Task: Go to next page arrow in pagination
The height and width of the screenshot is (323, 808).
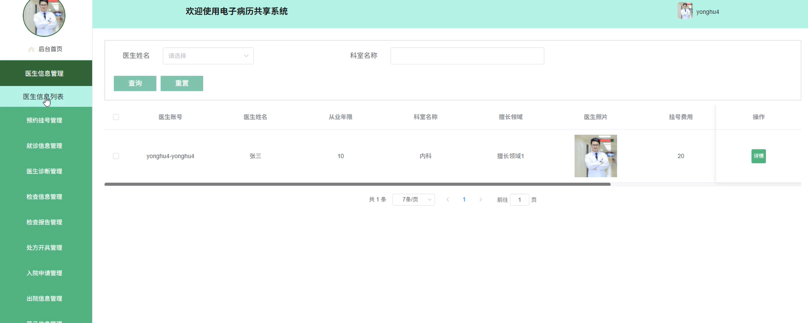Action: (x=481, y=200)
